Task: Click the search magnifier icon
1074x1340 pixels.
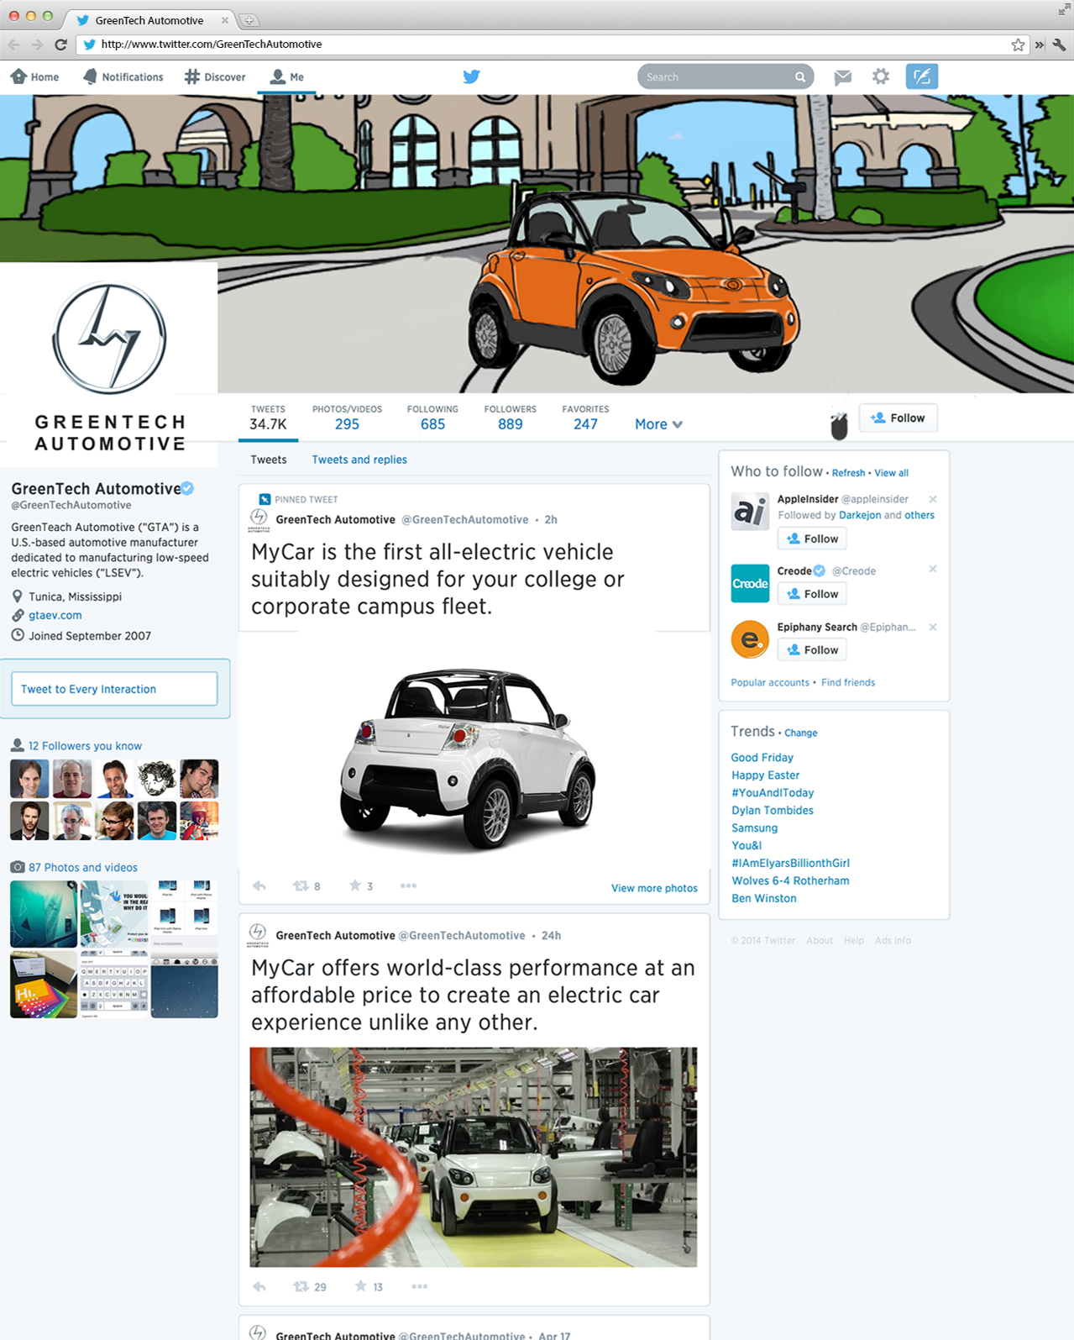Action: 800,77
